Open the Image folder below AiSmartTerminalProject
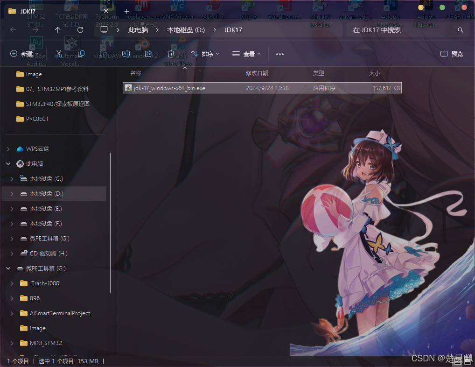Viewport: 475px width, 367px height. coord(33,328)
